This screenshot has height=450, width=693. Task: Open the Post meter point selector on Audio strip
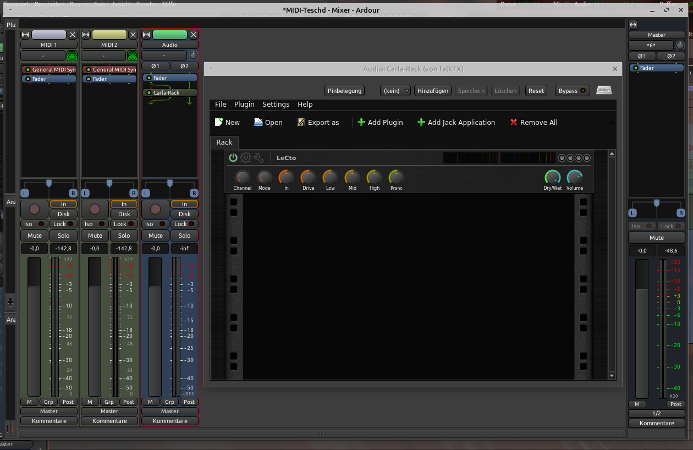189,402
